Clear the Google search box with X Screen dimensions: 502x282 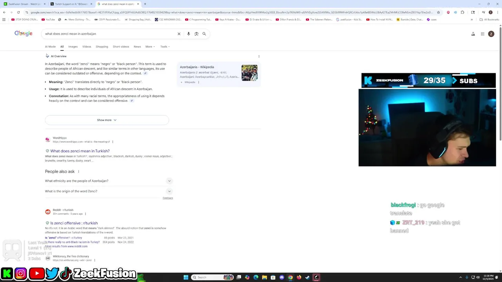179,34
